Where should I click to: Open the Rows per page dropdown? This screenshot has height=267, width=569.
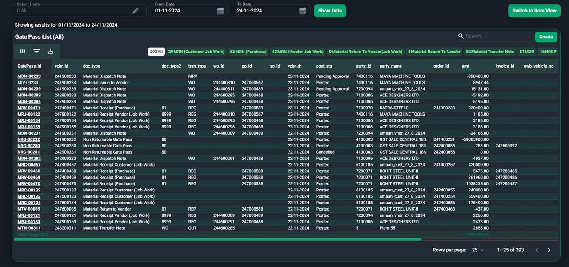477,250
